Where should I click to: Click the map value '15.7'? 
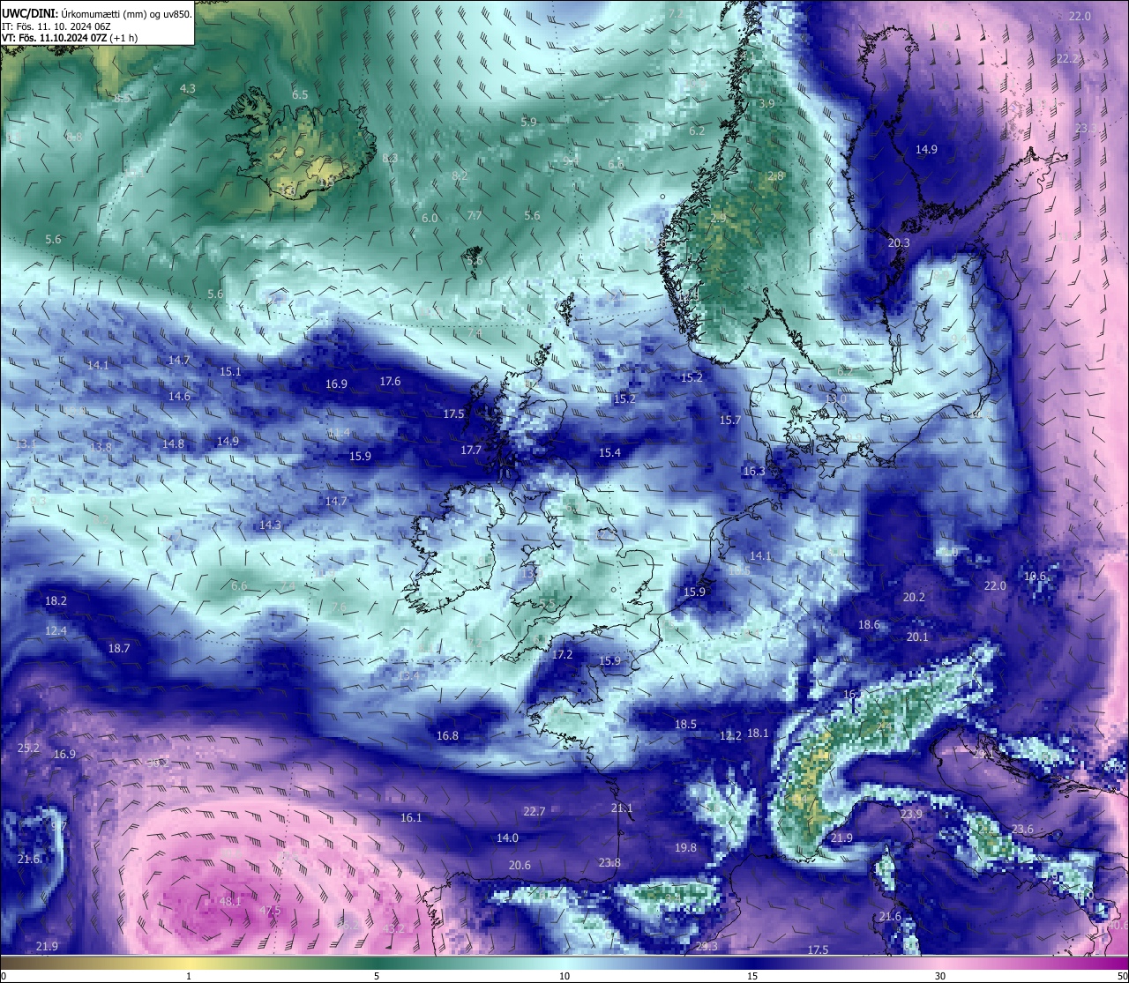(x=730, y=421)
